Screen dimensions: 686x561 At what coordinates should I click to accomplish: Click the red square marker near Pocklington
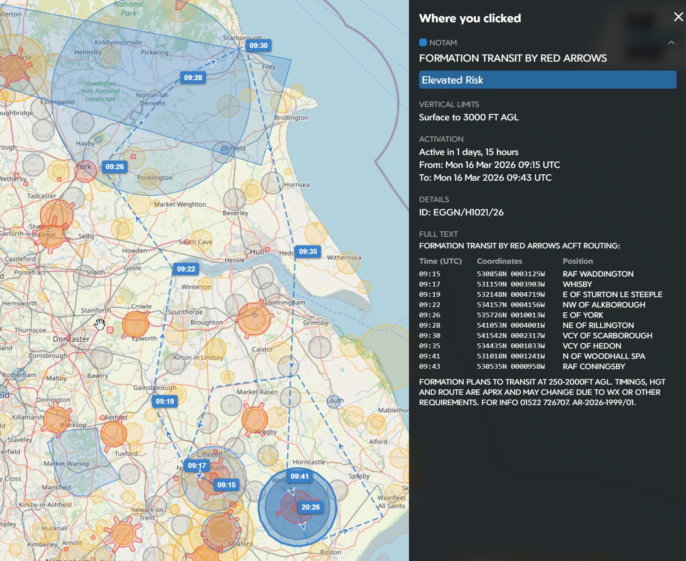click(x=133, y=157)
